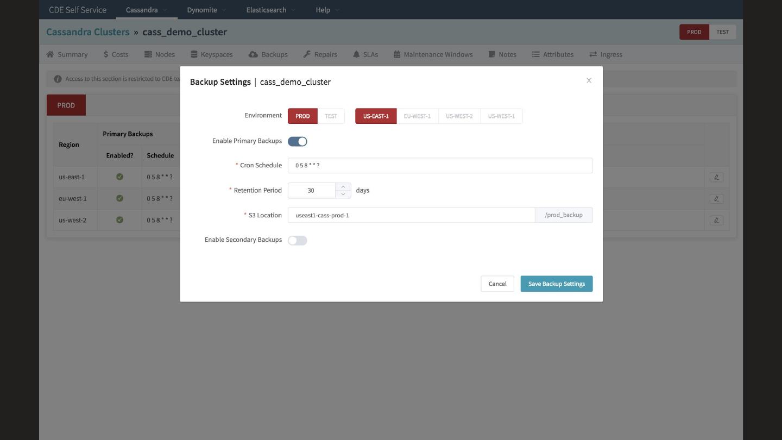Click the wrench icon beside Repairs
This screenshot has height=440, width=782.
pos(307,54)
